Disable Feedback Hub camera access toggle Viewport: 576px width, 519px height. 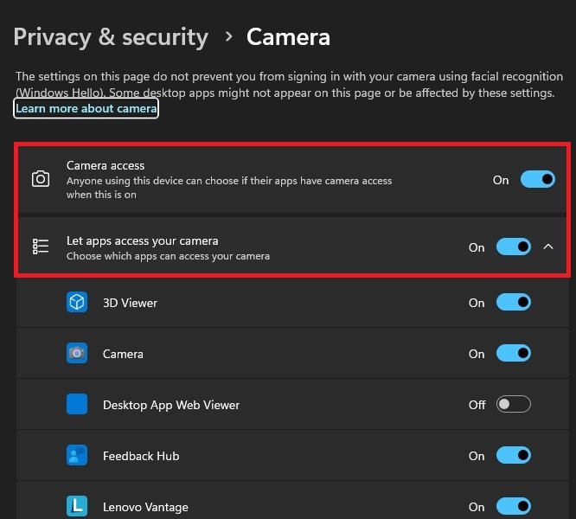(513, 456)
